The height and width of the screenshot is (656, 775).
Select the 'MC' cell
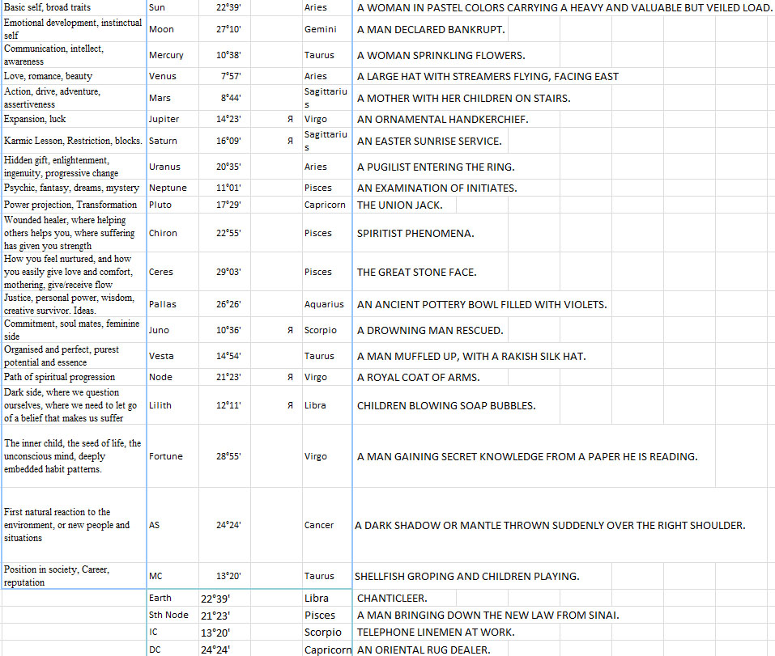click(172, 576)
